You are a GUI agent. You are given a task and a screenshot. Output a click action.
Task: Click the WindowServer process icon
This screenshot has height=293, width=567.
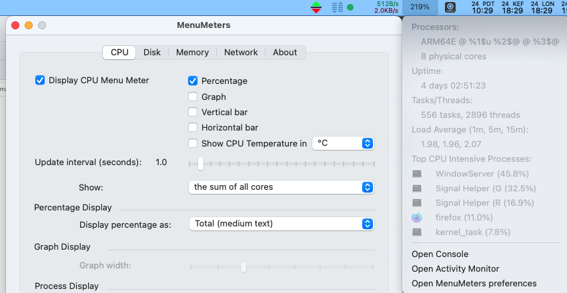(x=417, y=174)
